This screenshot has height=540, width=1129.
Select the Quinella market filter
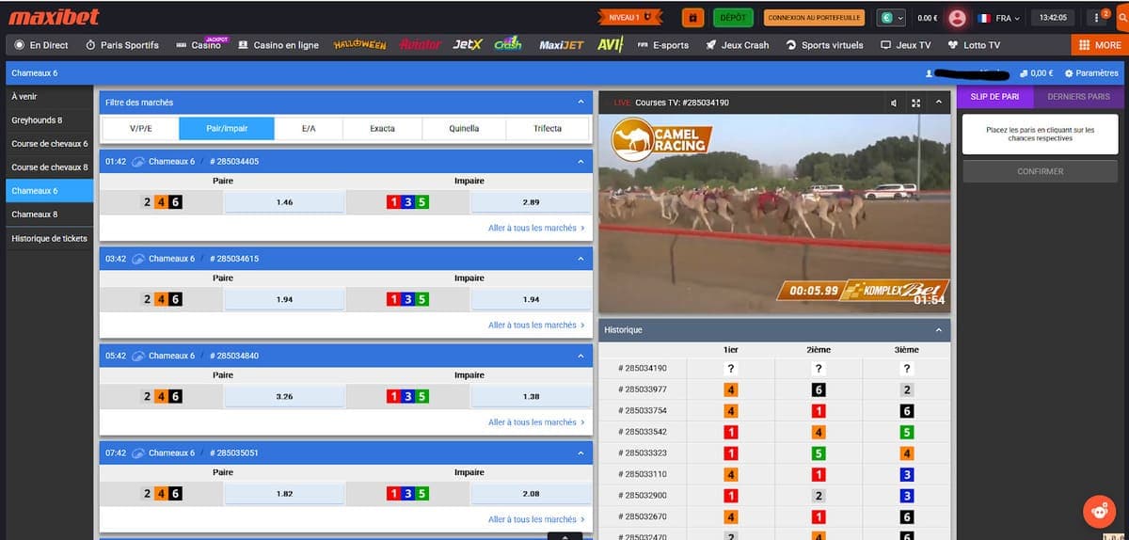coord(464,128)
